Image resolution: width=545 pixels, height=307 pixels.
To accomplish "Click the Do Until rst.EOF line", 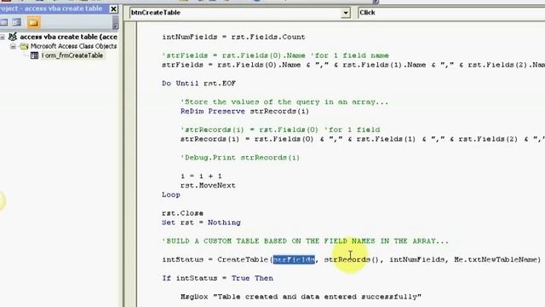I will click(x=198, y=84).
